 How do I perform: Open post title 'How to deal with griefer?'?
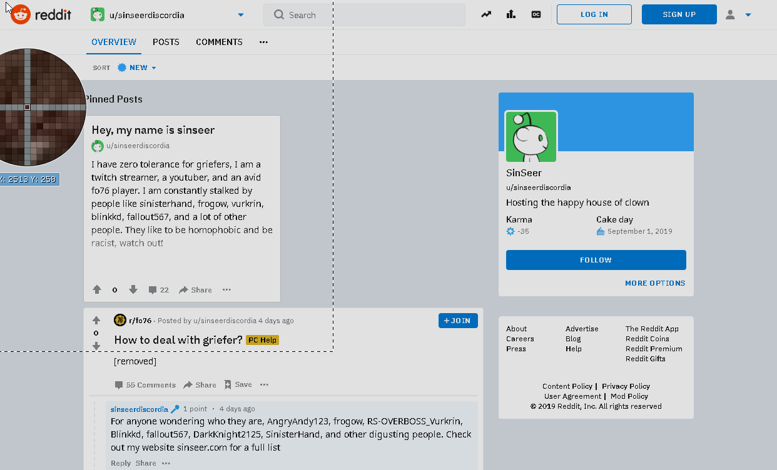tap(178, 340)
